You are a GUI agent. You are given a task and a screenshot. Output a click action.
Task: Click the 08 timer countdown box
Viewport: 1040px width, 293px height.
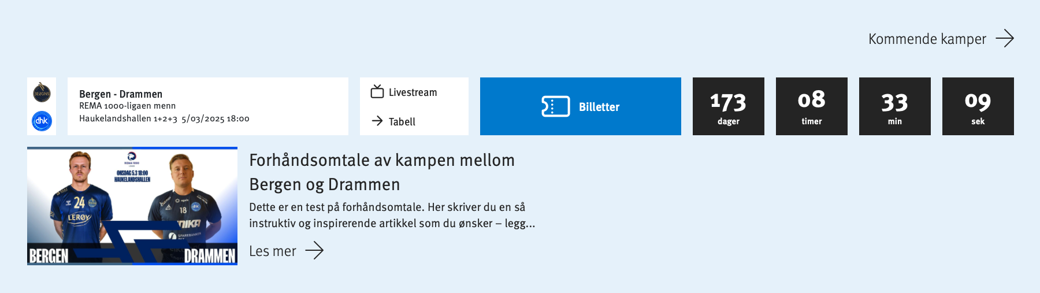pyautogui.click(x=811, y=106)
